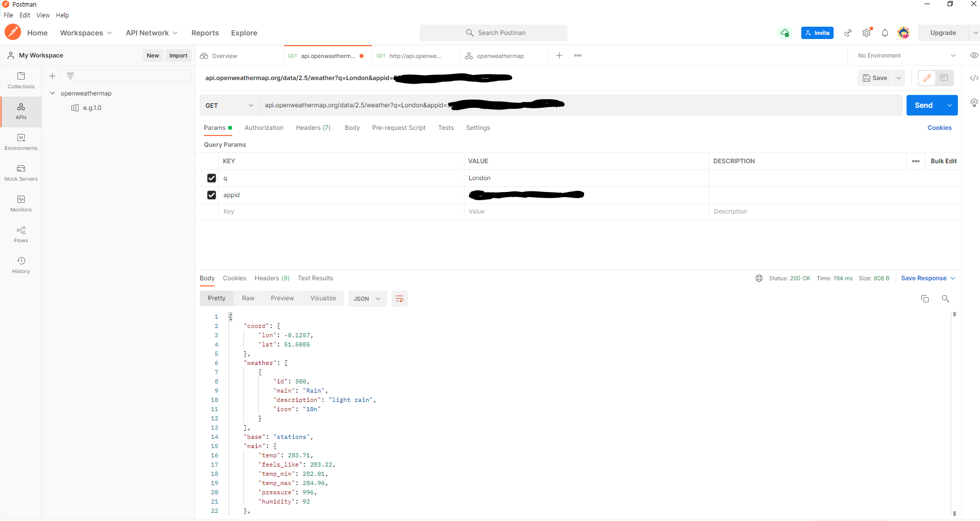Click the empty Description parameter field
980x521 pixels.
835,211
